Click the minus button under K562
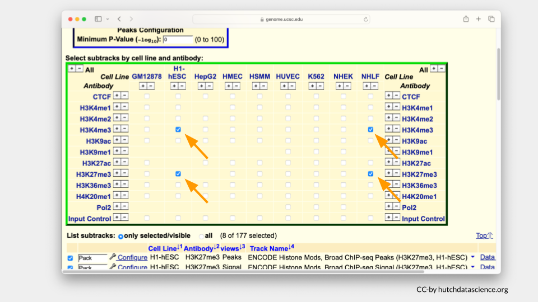 click(x=320, y=86)
